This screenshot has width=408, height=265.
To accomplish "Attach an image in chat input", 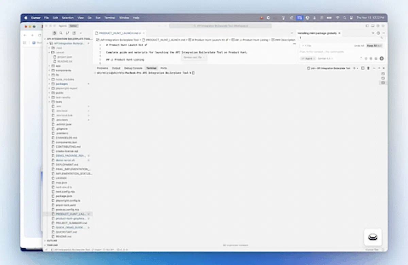I will click(x=376, y=58).
